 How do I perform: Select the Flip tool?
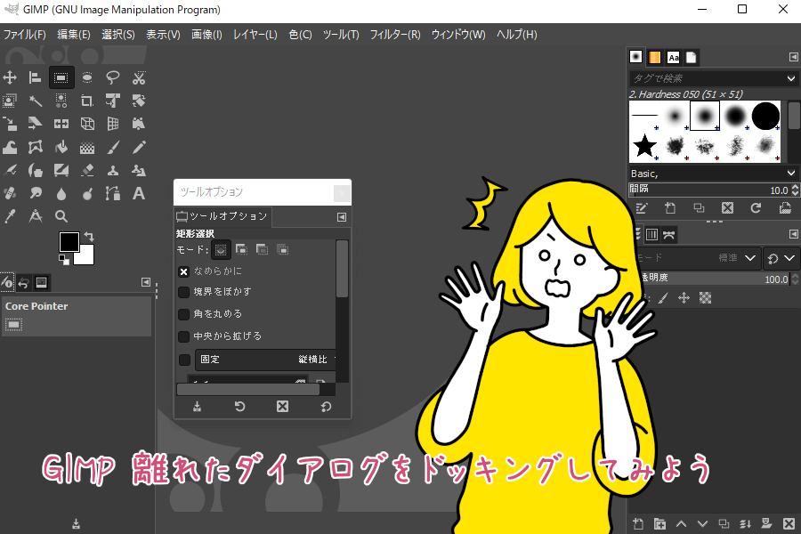point(61,124)
